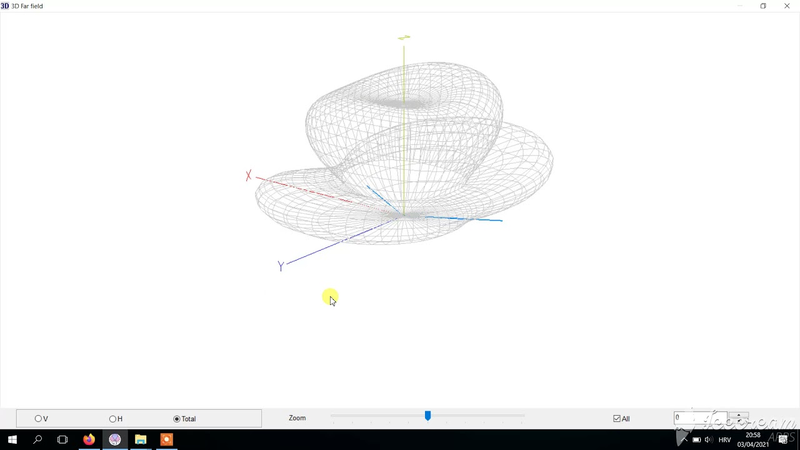The image size is (800, 450).
Task: Click the HRV keyboard language indicator
Action: tap(725, 440)
